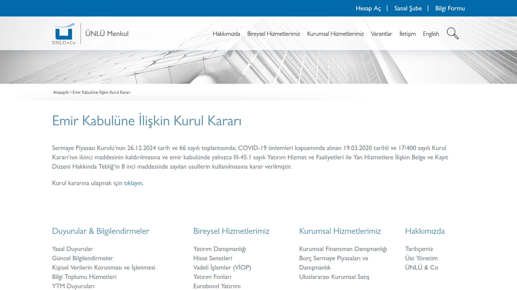Open Yatırım Danışmanlığı footer link
The image size is (517, 290).
point(220,249)
